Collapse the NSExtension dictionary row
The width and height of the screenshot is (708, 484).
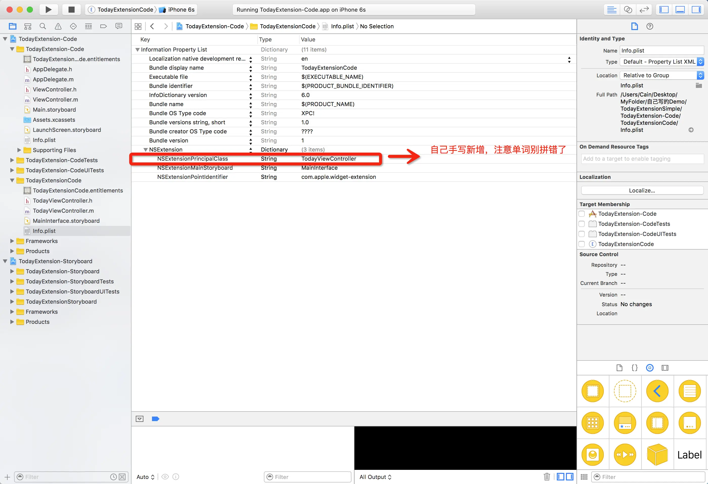click(146, 150)
